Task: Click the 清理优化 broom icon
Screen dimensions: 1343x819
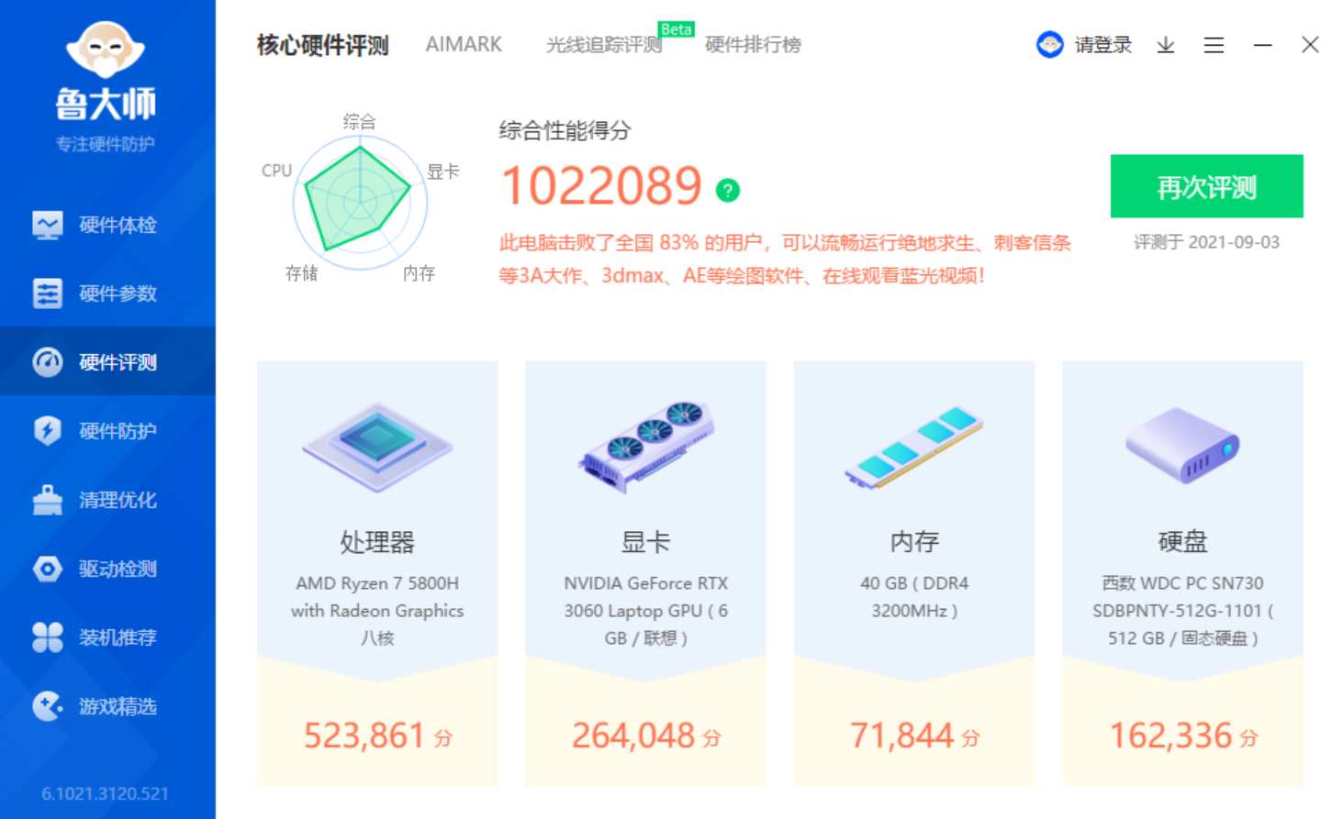Action: [x=48, y=500]
